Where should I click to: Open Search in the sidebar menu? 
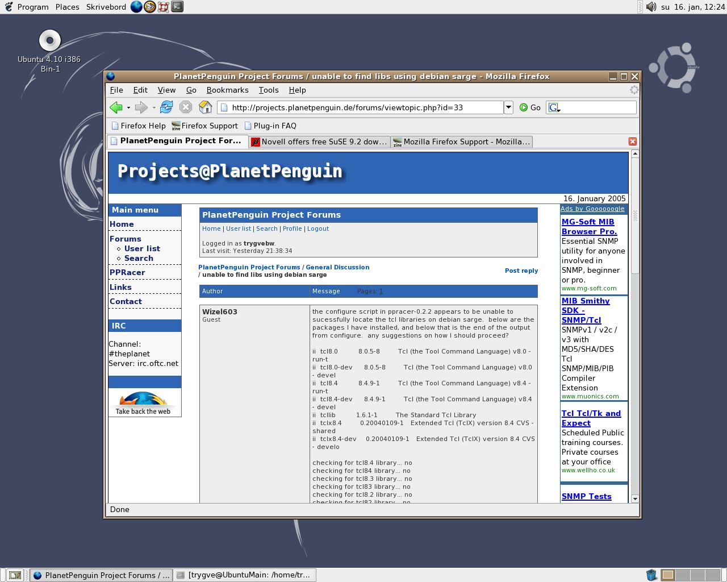click(x=139, y=258)
